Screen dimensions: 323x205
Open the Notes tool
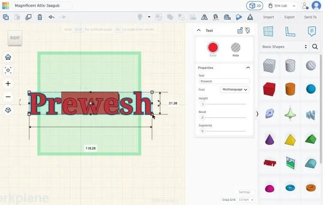click(x=312, y=31)
